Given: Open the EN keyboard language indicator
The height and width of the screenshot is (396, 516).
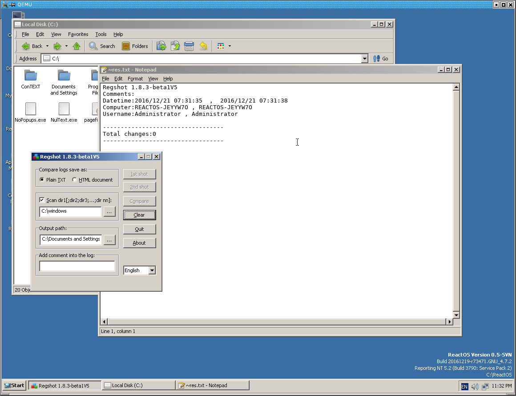Looking at the screenshot, I should [x=464, y=387].
